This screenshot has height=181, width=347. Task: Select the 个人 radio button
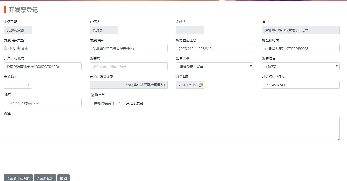point(6,48)
